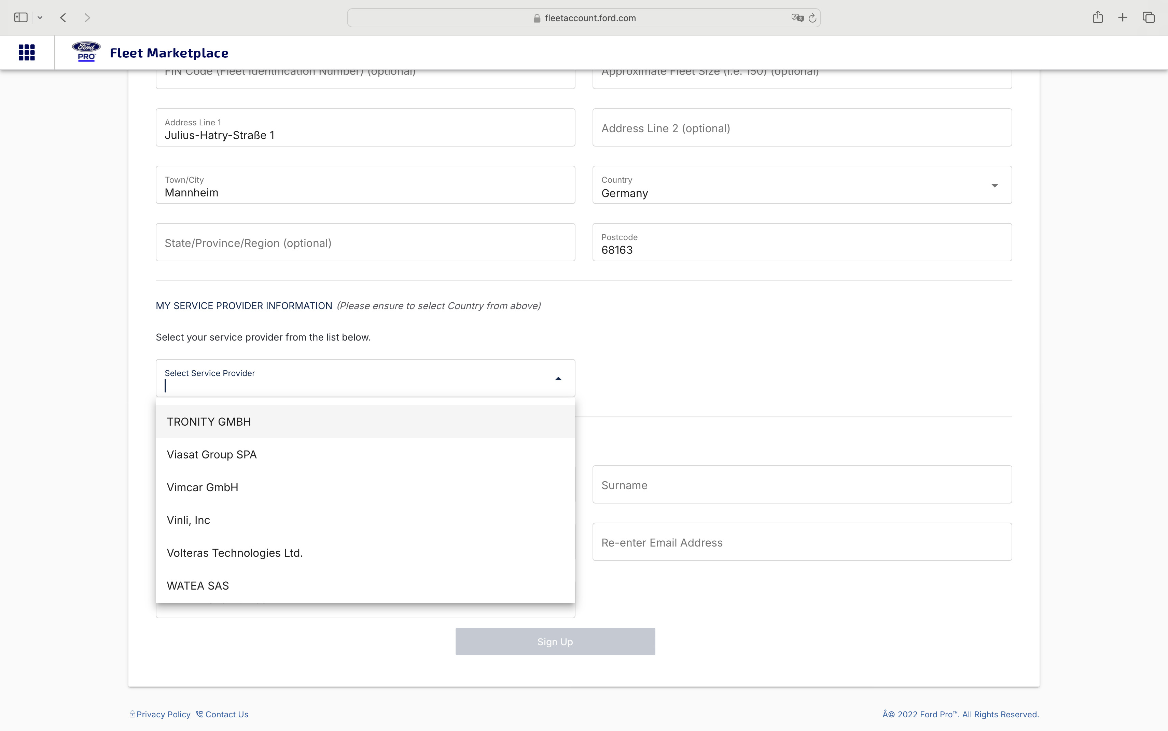Click the Town/City field containing Mannheim
This screenshot has width=1168, height=731.
[365, 185]
